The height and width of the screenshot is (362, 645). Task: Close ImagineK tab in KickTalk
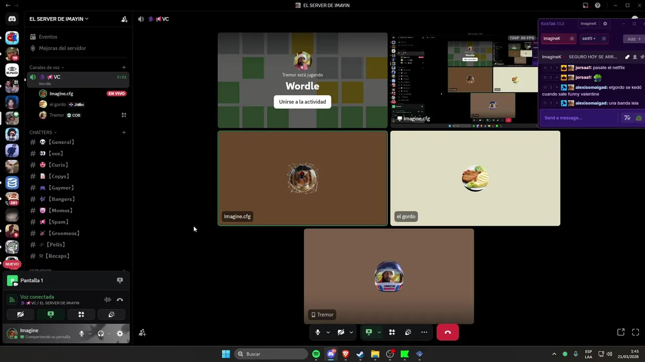click(571, 39)
